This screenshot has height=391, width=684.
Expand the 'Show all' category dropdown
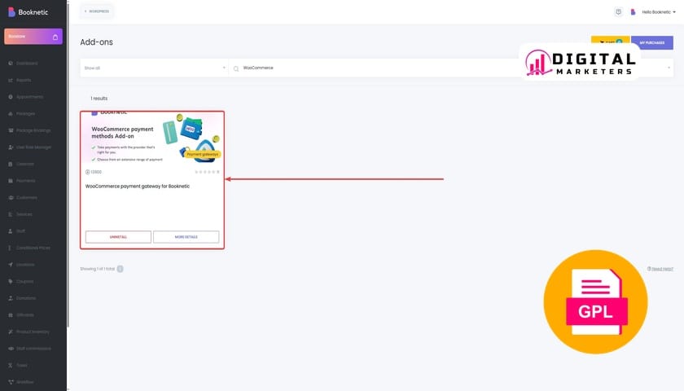154,68
